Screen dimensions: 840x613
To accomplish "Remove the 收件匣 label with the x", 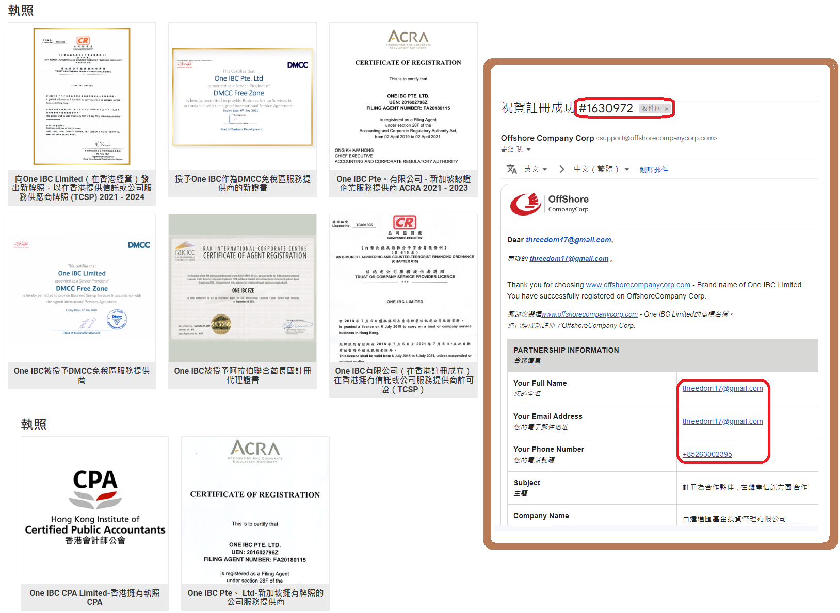I will 666,109.
